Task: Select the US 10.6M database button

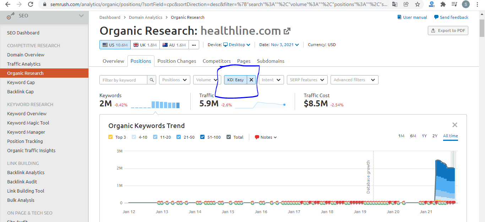Action: 115,45
